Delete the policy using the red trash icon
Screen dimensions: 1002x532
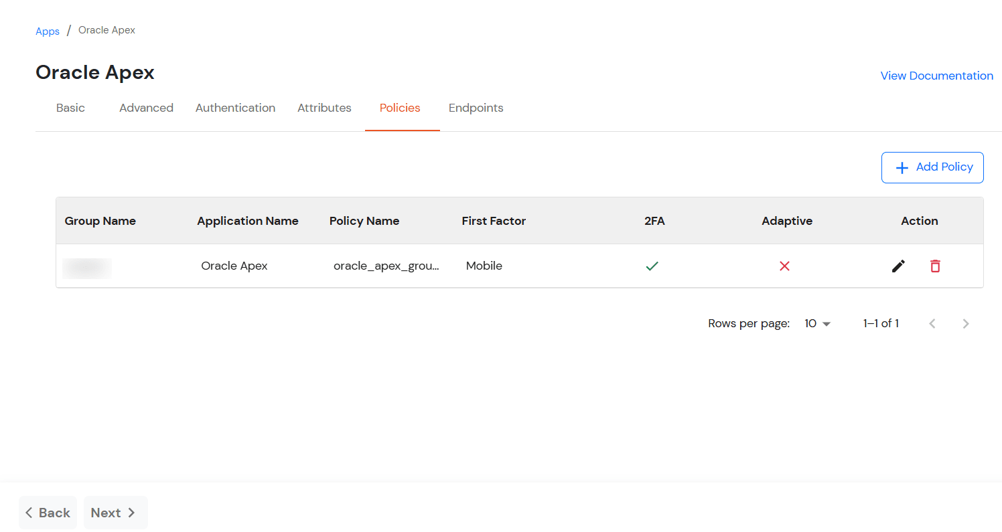[x=935, y=266]
